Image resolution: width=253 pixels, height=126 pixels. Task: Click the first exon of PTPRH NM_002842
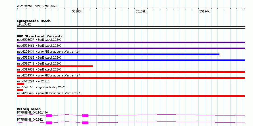(x=49, y=123)
